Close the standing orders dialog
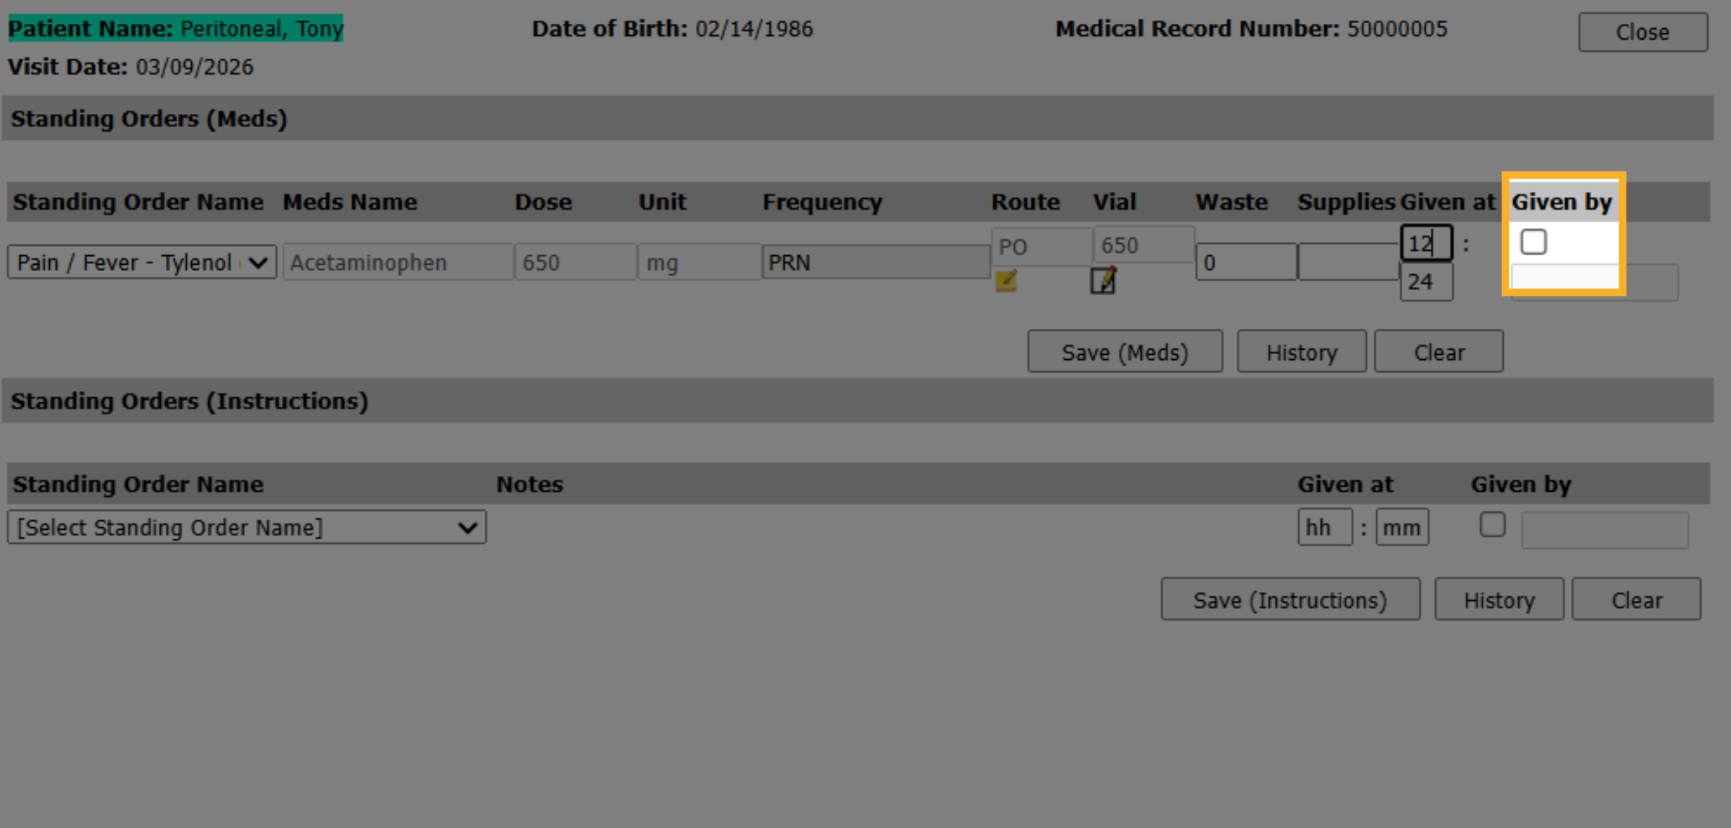This screenshot has width=1731, height=828. click(x=1643, y=32)
